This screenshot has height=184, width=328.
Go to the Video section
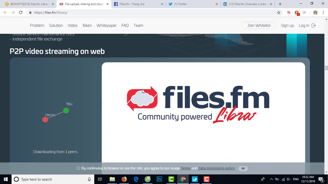click(73, 25)
